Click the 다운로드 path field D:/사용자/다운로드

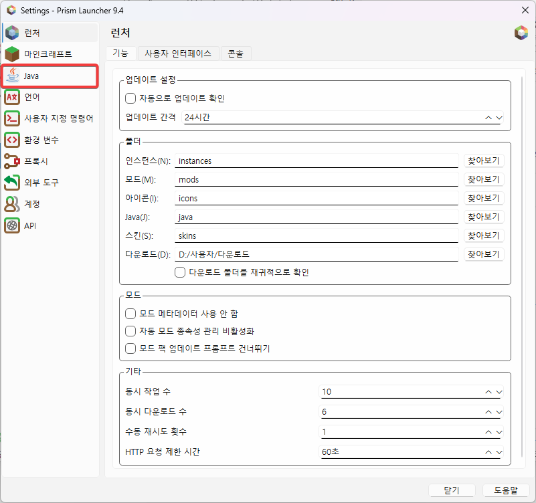317,255
